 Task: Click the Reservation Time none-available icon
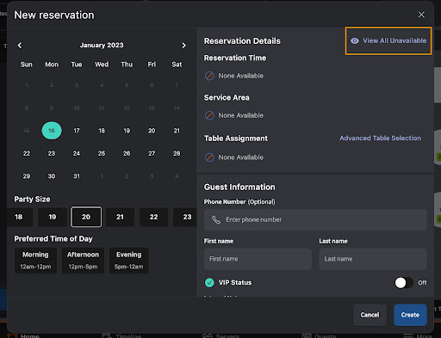(x=209, y=76)
